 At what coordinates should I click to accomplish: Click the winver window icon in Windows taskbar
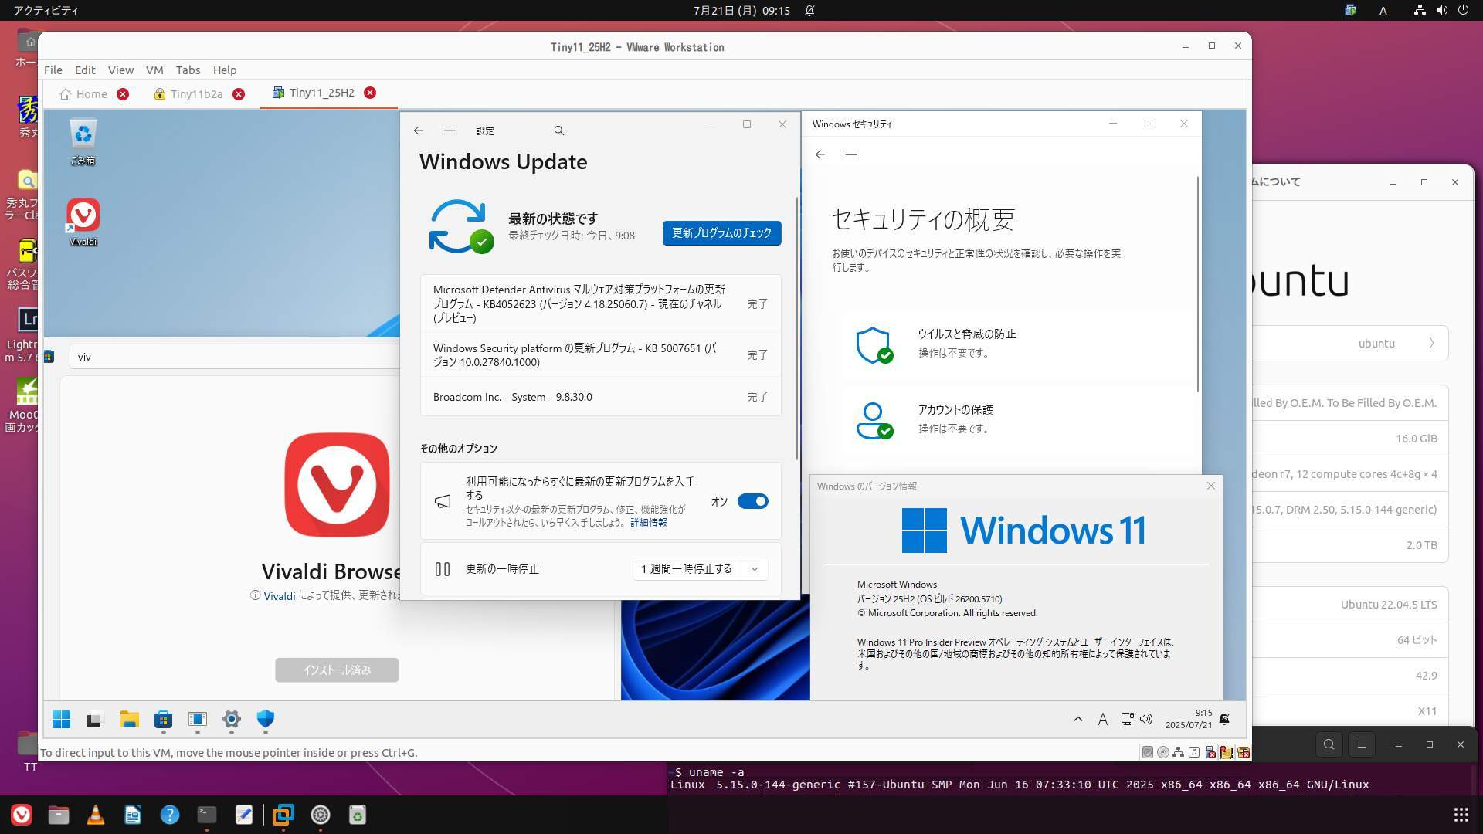pyautogui.click(x=197, y=720)
